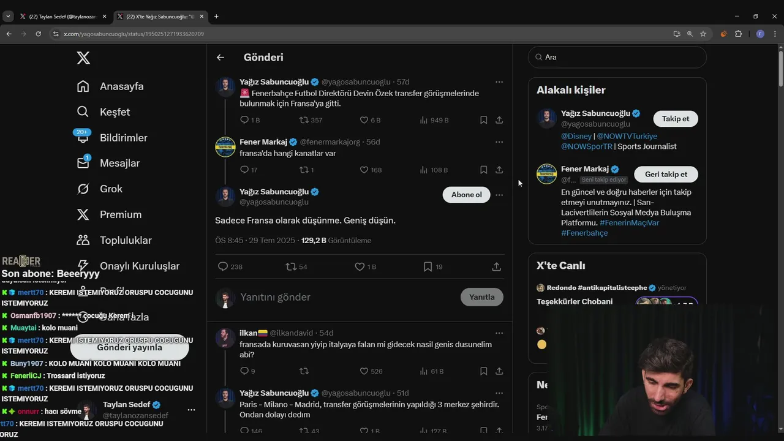Click the X logo in sidebar
Screen dimensions: 784x441
point(83,58)
